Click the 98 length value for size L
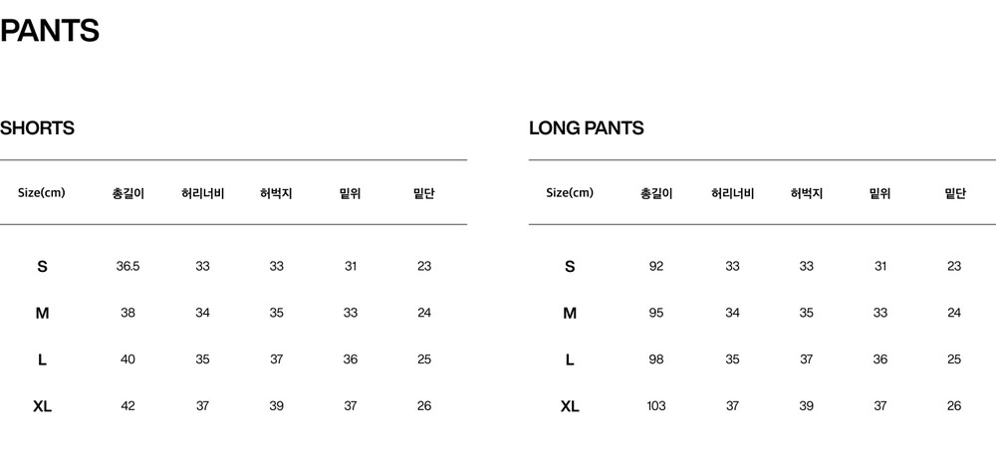This screenshot has width=996, height=466. pos(656,359)
